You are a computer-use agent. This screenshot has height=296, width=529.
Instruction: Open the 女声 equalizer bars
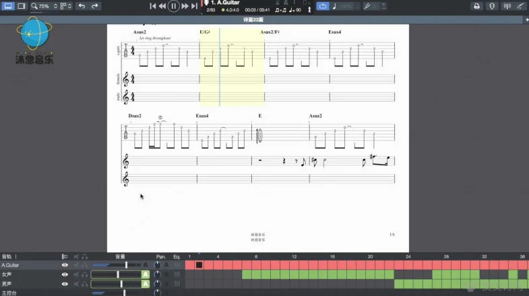(x=177, y=274)
